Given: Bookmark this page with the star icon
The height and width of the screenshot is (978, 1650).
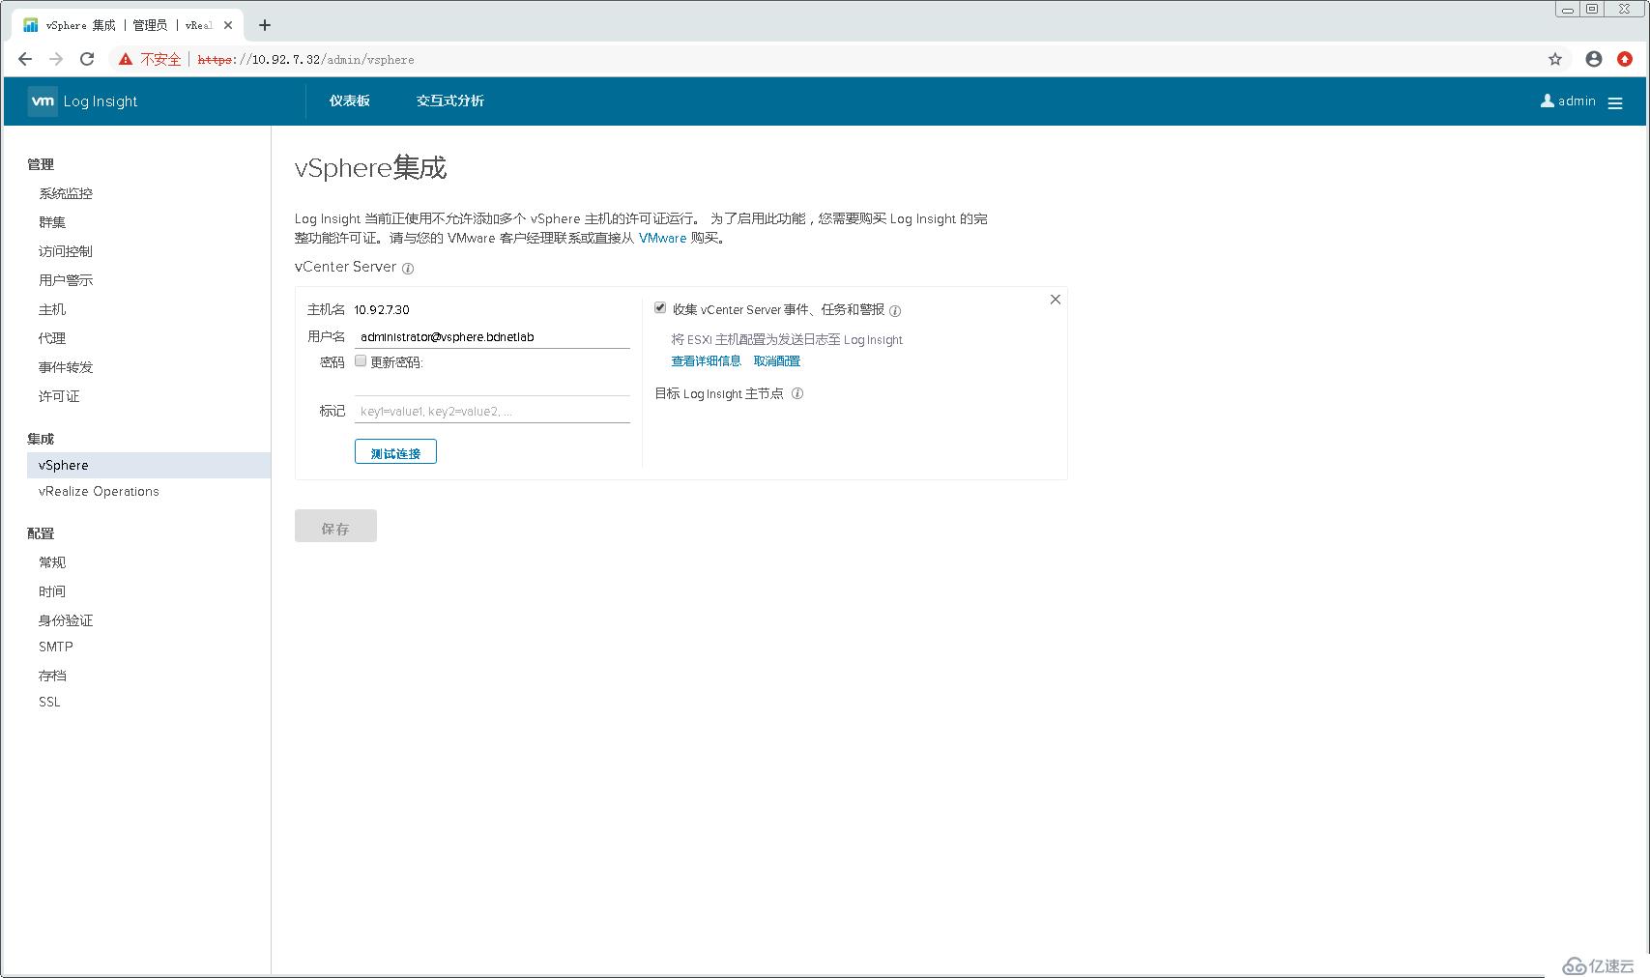Looking at the screenshot, I should (1555, 59).
